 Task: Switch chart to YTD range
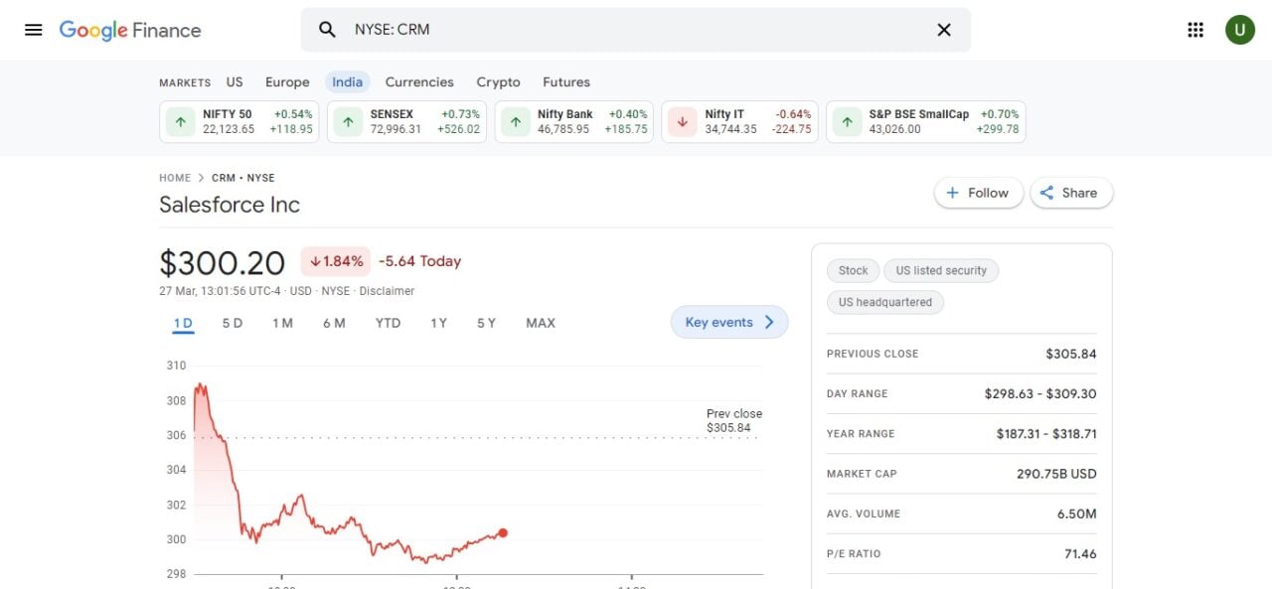point(388,323)
